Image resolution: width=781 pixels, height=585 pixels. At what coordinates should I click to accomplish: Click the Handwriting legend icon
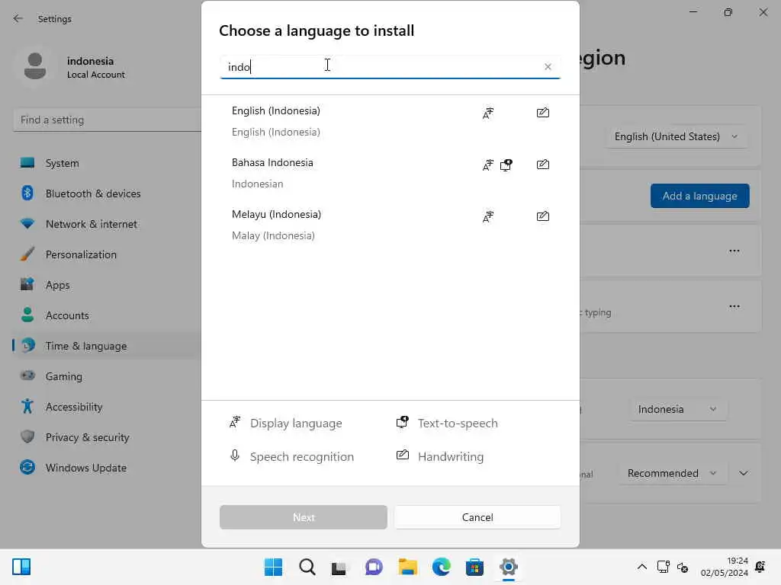403,455
